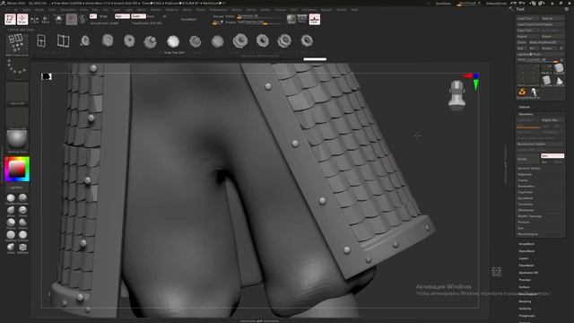Pick a color in the color picker
The width and height of the screenshot is (574, 323).
point(17,169)
